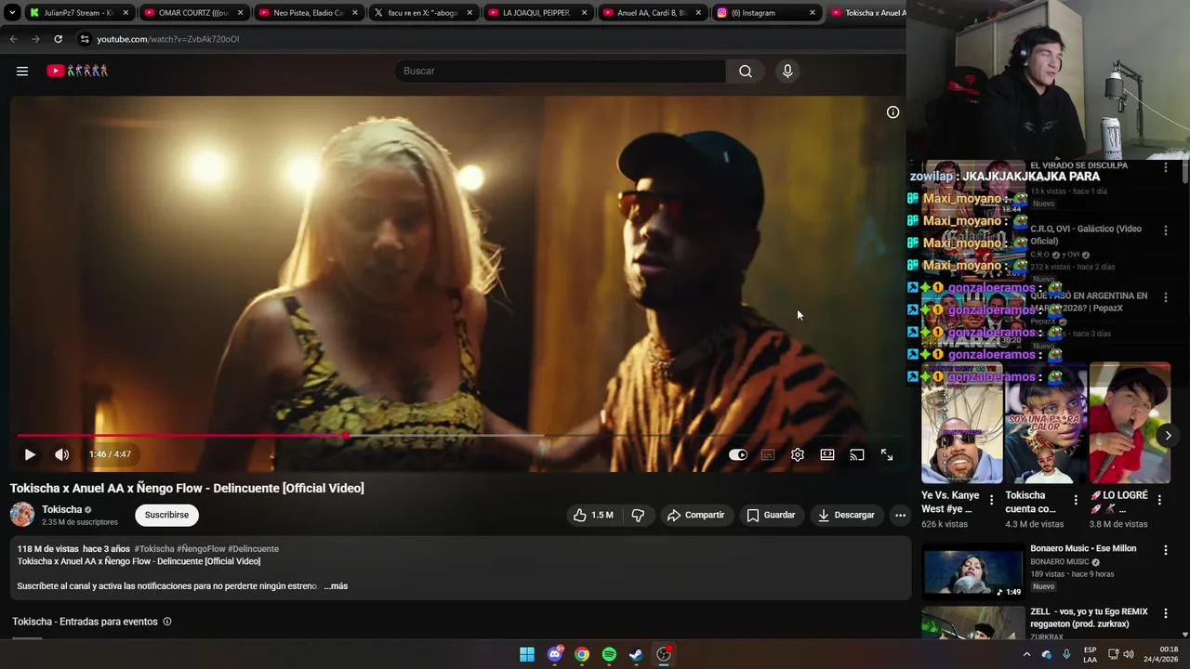Open the YouTube hamburger guide menu

pos(22,71)
